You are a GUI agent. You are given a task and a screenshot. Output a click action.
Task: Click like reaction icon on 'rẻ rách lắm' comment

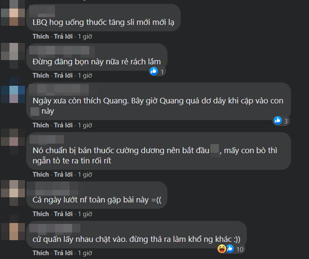154,71
